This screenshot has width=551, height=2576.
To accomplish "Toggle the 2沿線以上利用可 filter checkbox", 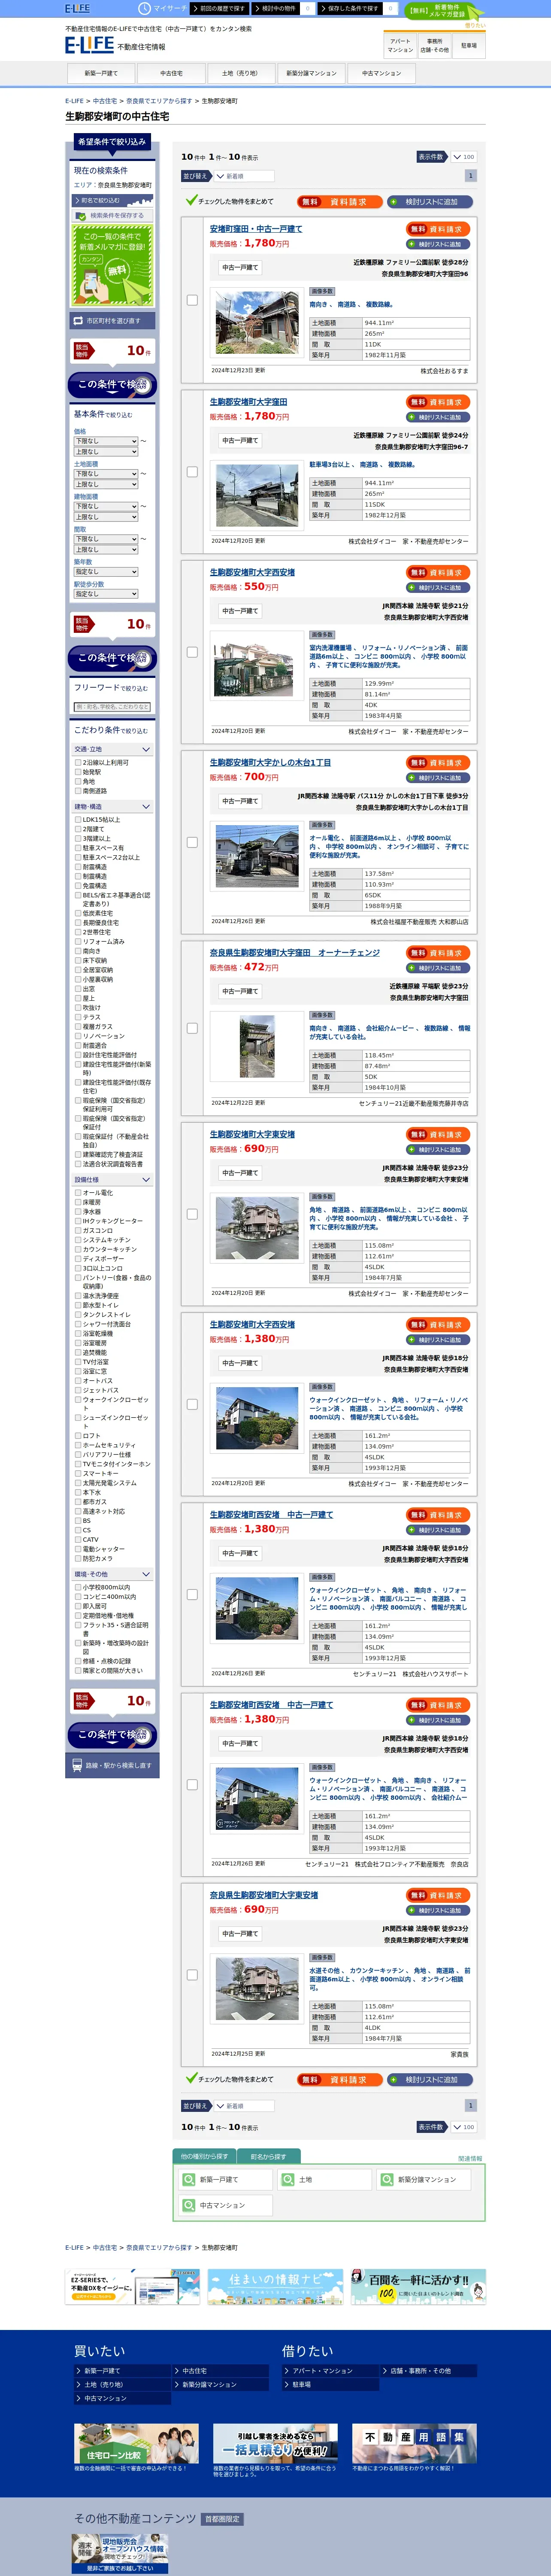I will 78,762.
